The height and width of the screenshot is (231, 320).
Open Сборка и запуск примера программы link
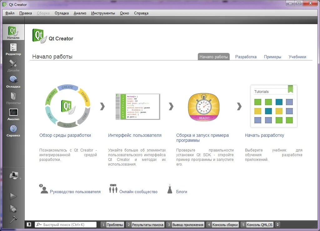coord(202,138)
